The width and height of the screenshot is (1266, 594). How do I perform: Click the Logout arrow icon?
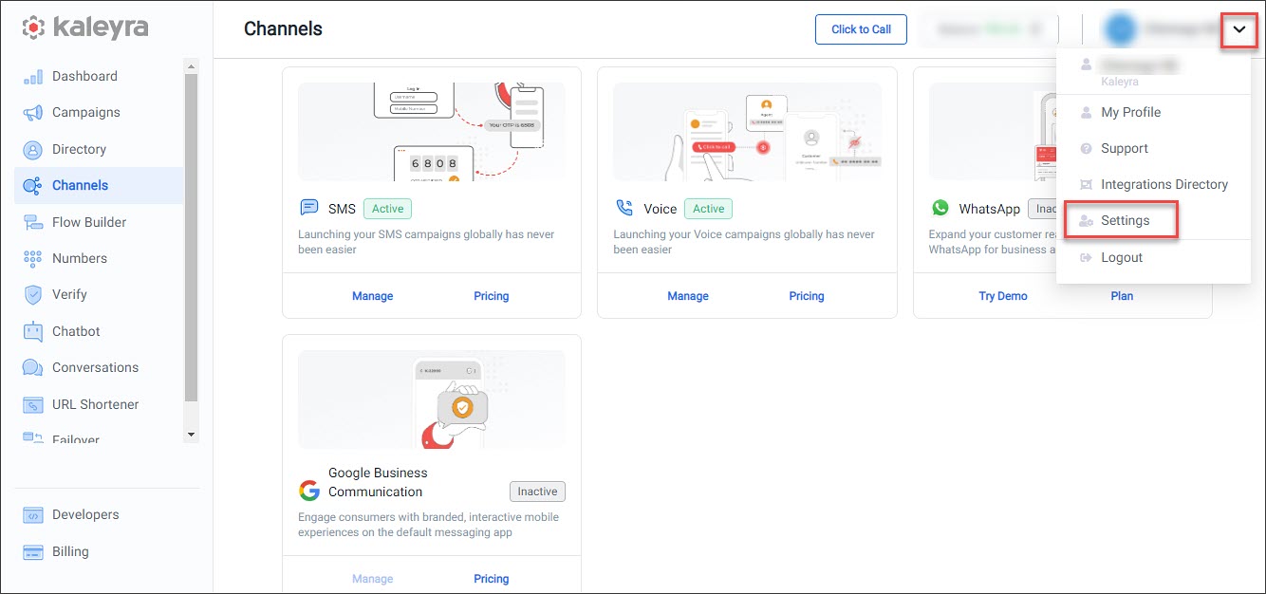click(x=1086, y=257)
